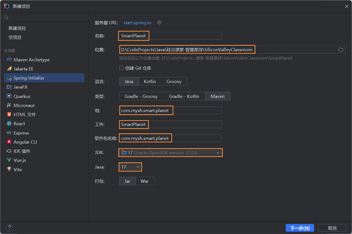Click the Jakarta EE feather icon
This screenshot has height=234, width=352.
(x=9, y=68)
